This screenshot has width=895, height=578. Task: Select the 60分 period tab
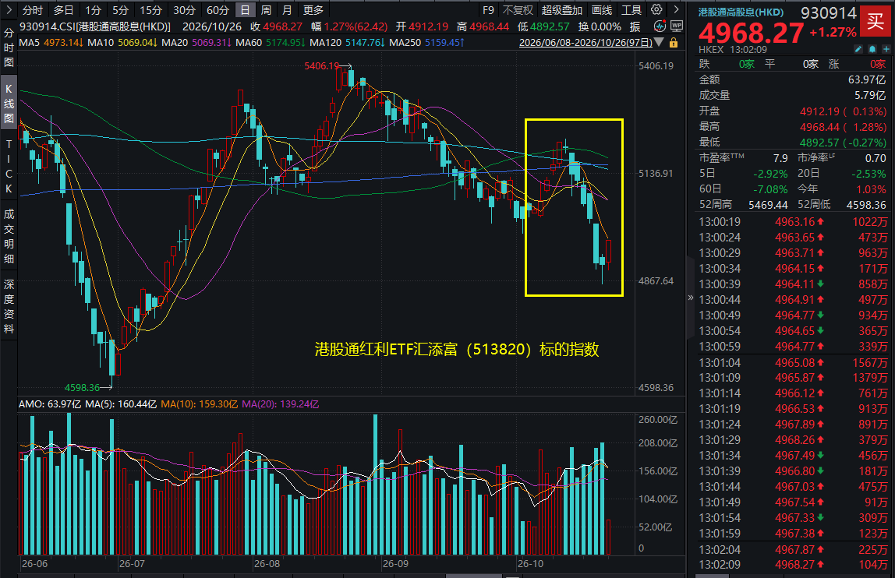(218, 9)
